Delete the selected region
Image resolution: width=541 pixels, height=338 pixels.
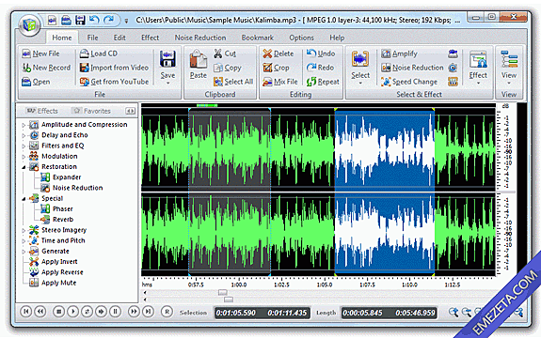coord(278,54)
